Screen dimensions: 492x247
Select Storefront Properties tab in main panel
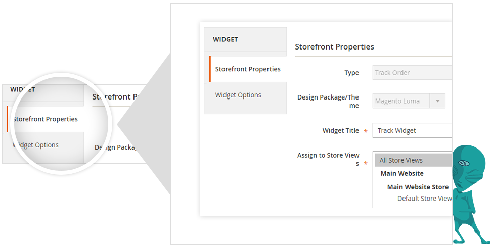pyautogui.click(x=248, y=69)
